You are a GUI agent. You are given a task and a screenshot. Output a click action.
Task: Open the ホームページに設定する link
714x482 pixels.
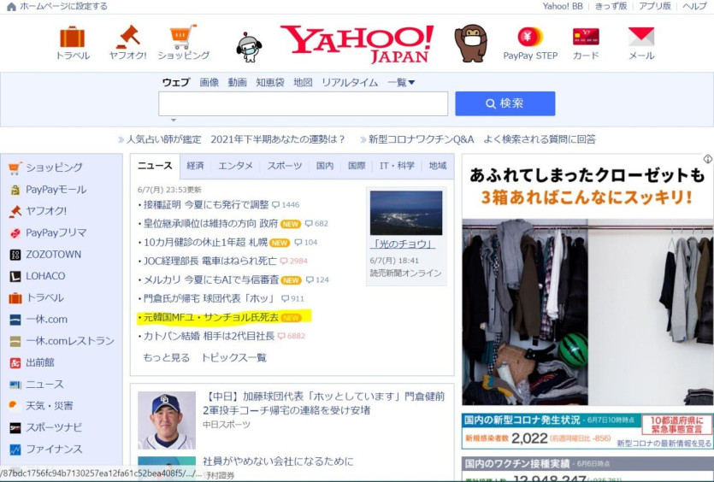click(x=64, y=6)
